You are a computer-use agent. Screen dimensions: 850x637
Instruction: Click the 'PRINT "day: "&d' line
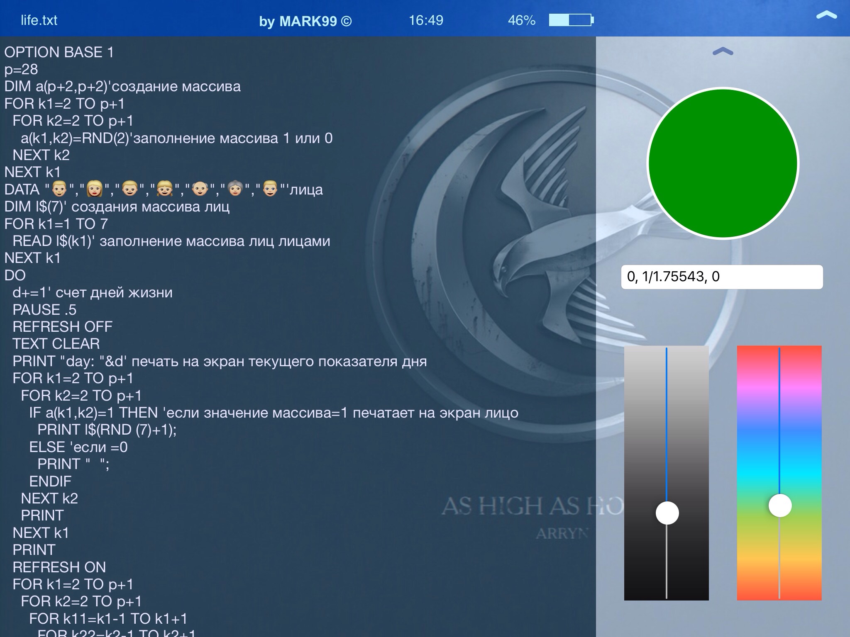coord(220,361)
